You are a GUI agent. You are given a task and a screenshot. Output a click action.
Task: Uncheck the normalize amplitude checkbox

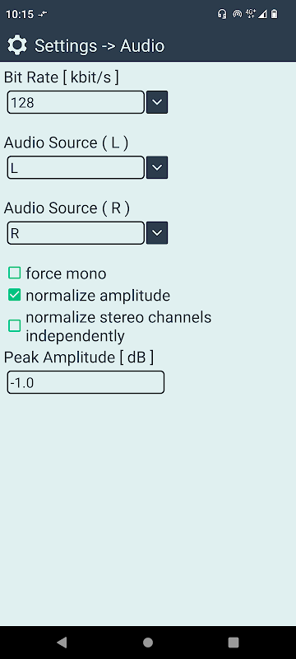15,296
